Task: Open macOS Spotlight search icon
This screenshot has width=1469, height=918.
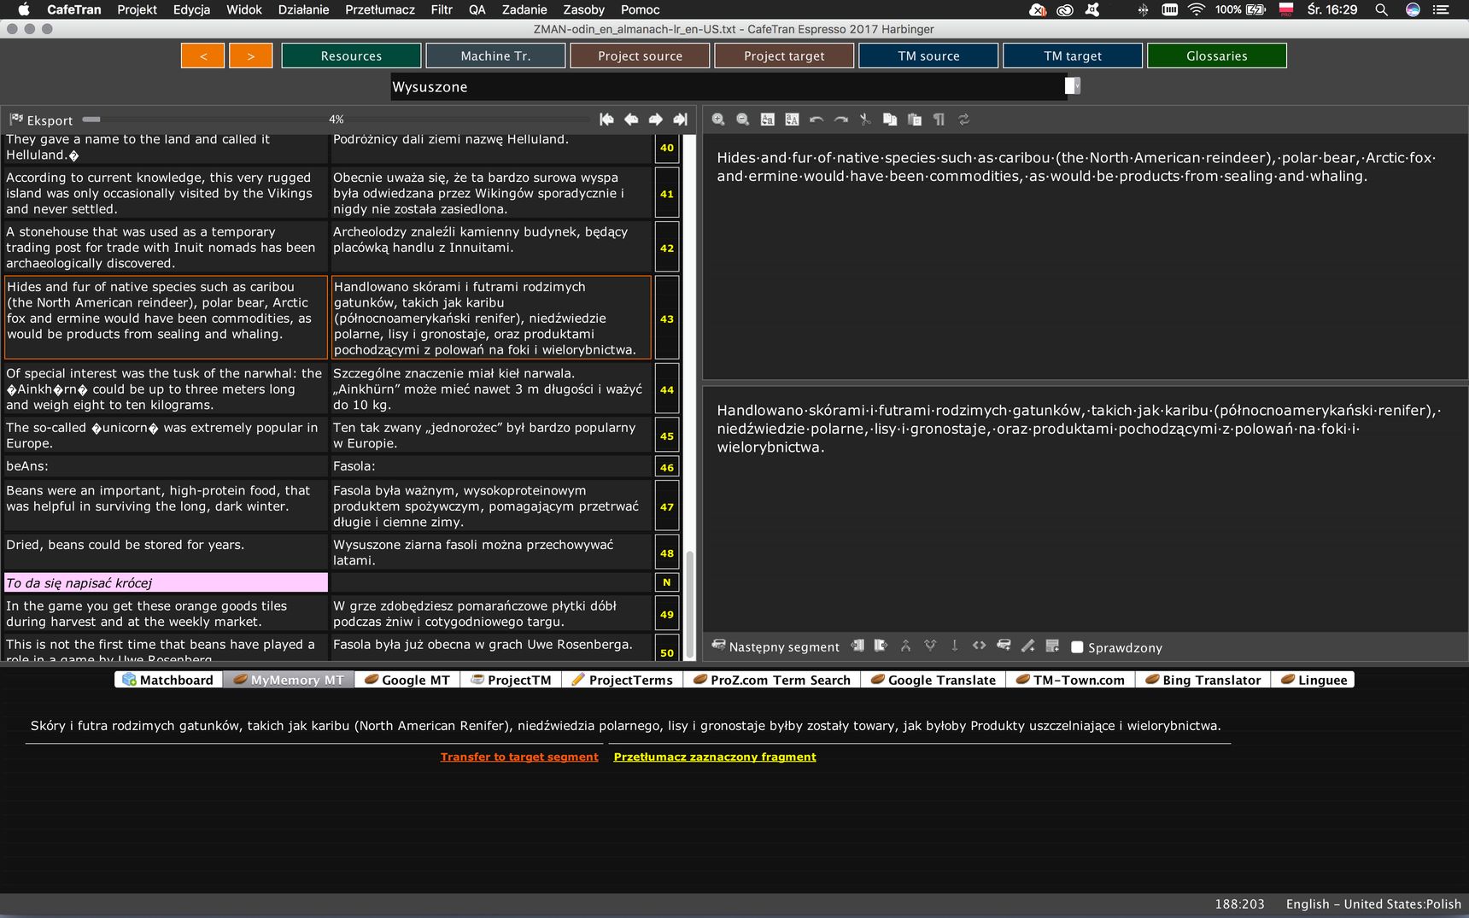Action: pos(1381,9)
